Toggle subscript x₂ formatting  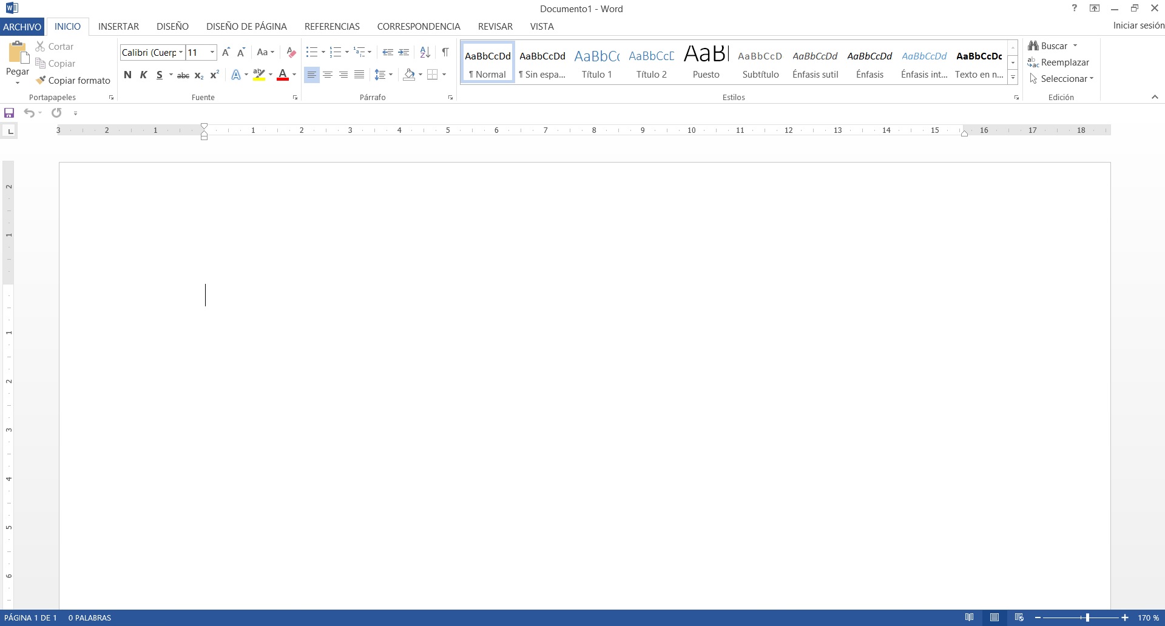(199, 75)
